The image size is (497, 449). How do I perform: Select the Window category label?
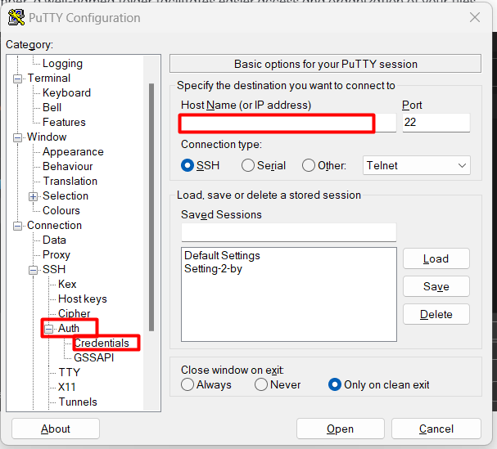(47, 137)
